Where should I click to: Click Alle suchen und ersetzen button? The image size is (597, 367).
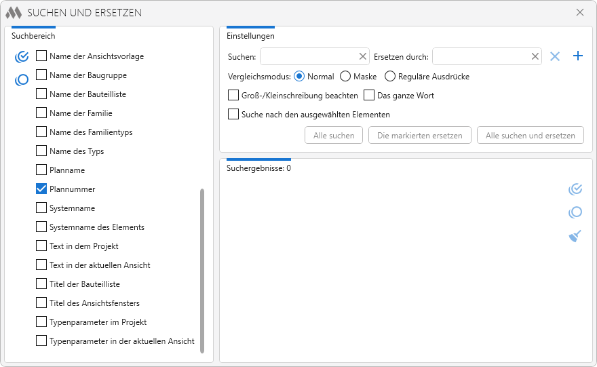530,136
